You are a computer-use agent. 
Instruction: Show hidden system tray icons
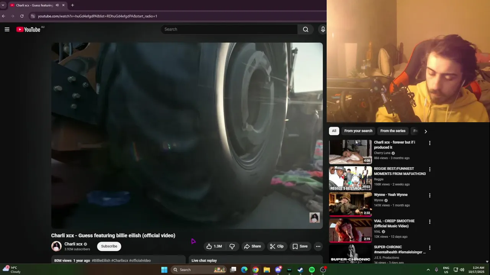pos(428,270)
